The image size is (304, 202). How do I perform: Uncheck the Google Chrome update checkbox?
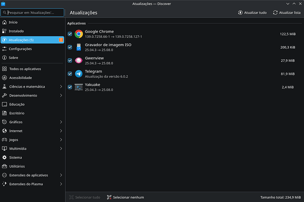(70, 34)
